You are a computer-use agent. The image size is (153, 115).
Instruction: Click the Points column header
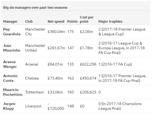(x=72, y=21)
